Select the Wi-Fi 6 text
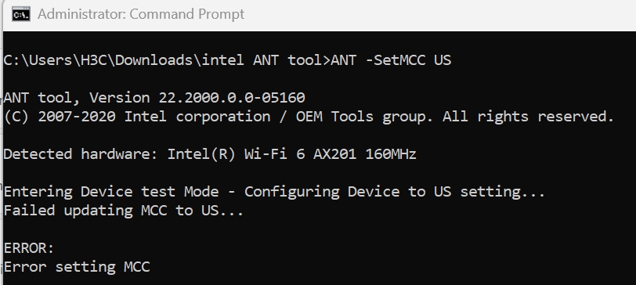This screenshot has width=636, height=285. [x=274, y=154]
